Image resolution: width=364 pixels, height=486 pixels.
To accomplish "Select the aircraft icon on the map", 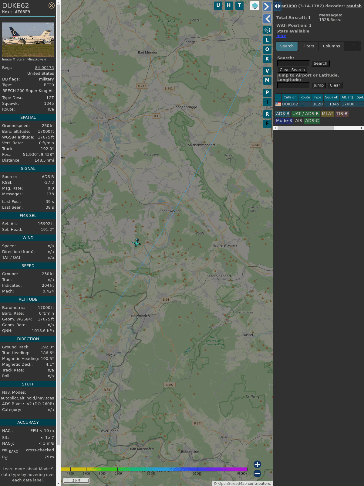I will point(136,243).
